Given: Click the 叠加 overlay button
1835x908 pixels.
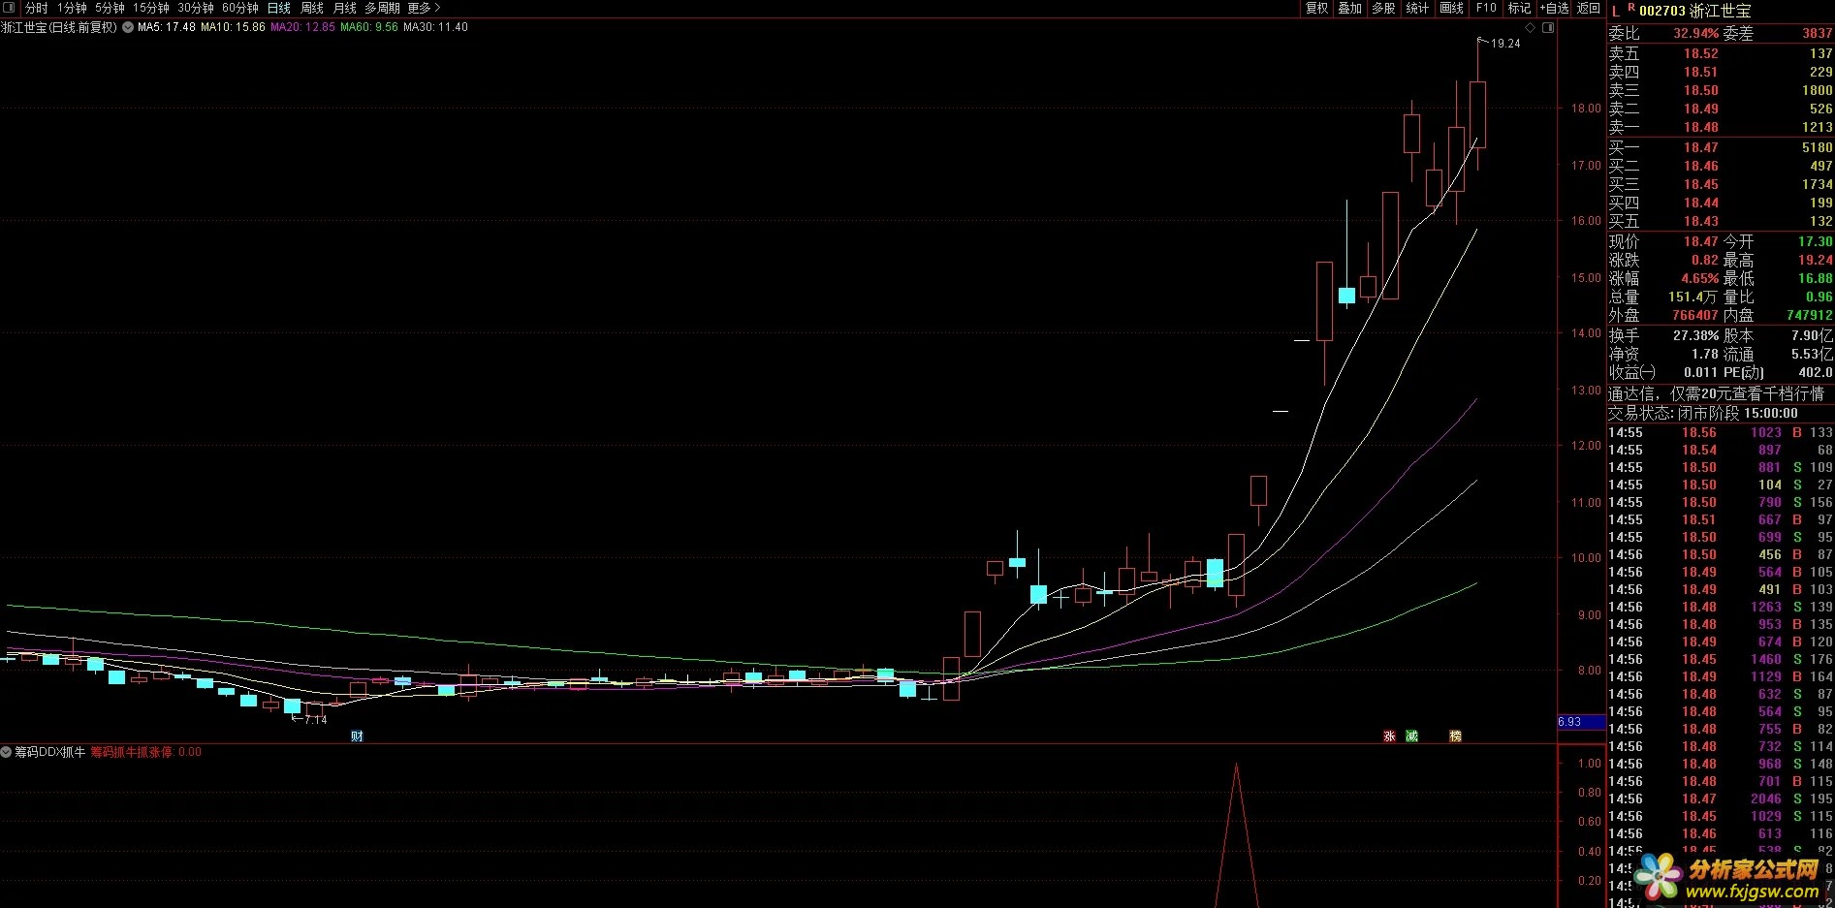Looking at the screenshot, I should [1349, 8].
